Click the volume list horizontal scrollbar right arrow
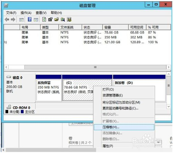This screenshot has height=153, width=173. pos(169,67)
